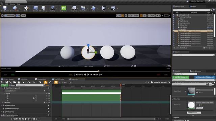Toggle visibility of SkyLight actor
This screenshot has width=216, height=121.
click(173, 29)
